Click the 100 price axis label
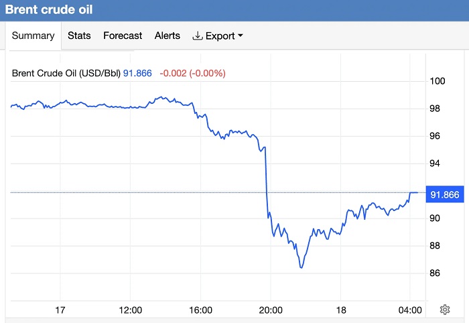This screenshot has width=469, height=323. (438, 81)
